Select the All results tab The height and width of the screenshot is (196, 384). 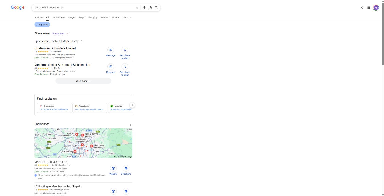point(47,17)
